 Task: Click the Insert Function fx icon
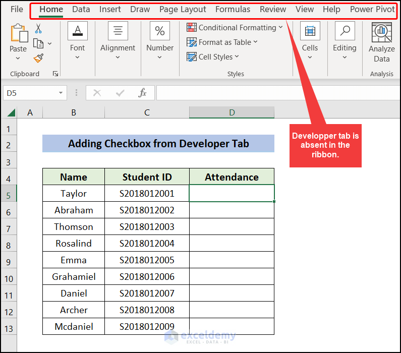(x=143, y=93)
